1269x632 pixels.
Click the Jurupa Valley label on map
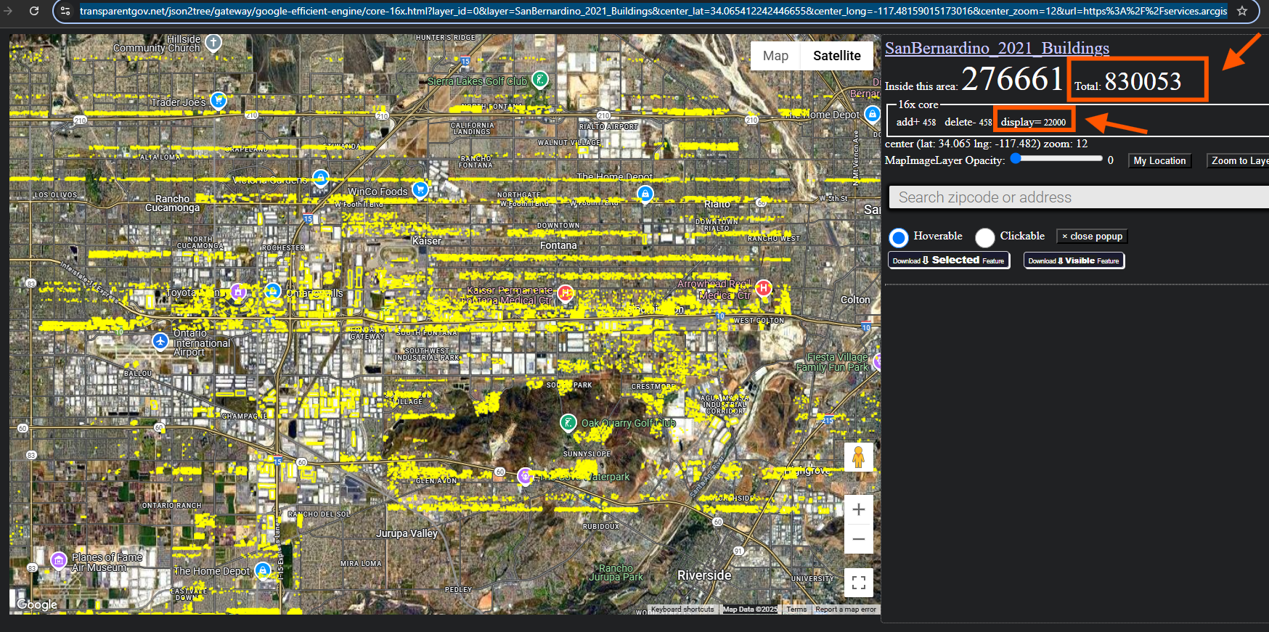pos(407,533)
